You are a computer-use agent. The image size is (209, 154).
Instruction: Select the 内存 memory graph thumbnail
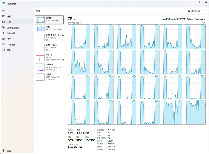point(40,28)
